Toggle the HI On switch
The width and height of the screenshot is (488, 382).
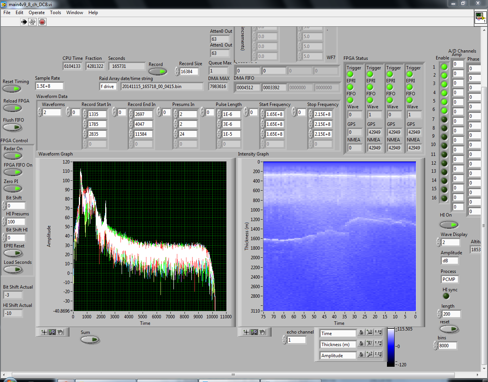pyautogui.click(x=449, y=225)
